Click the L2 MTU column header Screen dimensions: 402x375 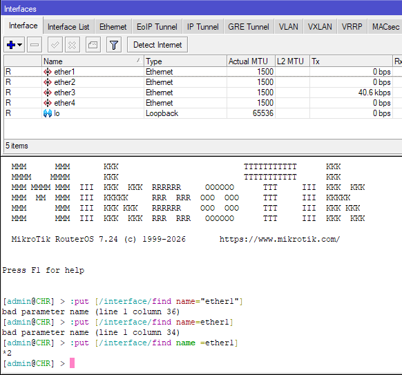pyautogui.click(x=293, y=61)
